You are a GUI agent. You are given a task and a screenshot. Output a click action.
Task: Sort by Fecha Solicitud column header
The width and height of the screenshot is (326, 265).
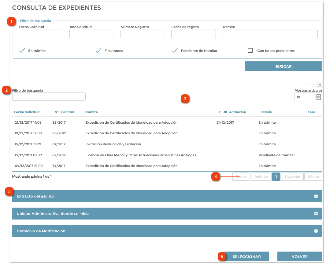(x=27, y=112)
